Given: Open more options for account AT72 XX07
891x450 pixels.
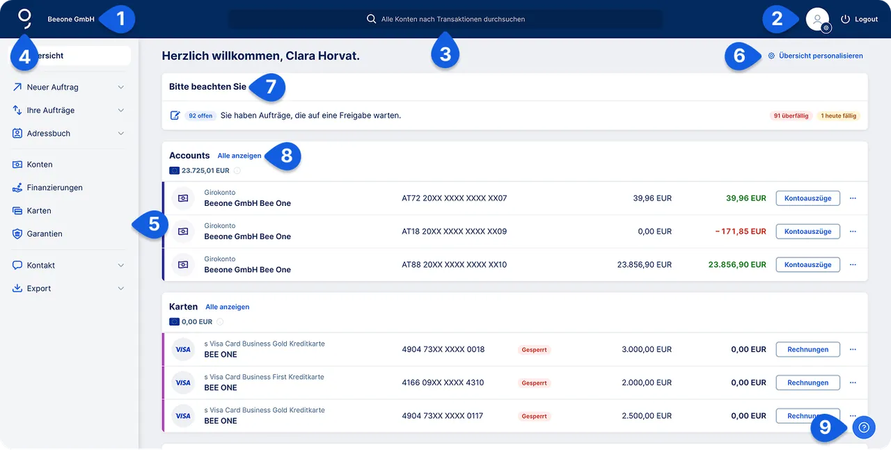Looking at the screenshot, I should (853, 198).
